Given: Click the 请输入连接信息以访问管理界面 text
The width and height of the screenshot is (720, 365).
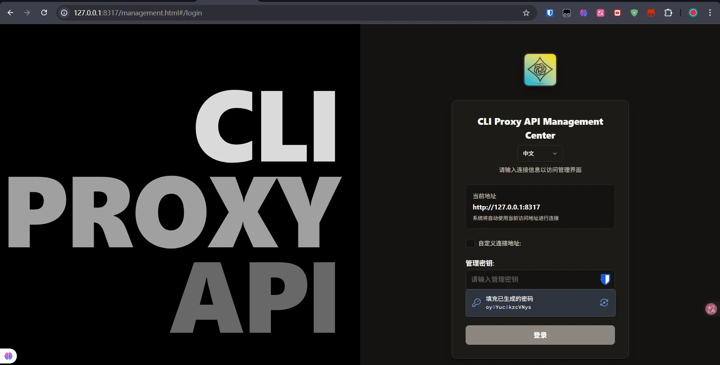Looking at the screenshot, I should [540, 170].
